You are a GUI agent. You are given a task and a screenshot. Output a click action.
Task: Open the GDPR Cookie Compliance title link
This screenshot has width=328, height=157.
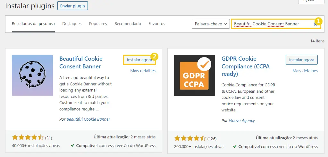[246, 66]
